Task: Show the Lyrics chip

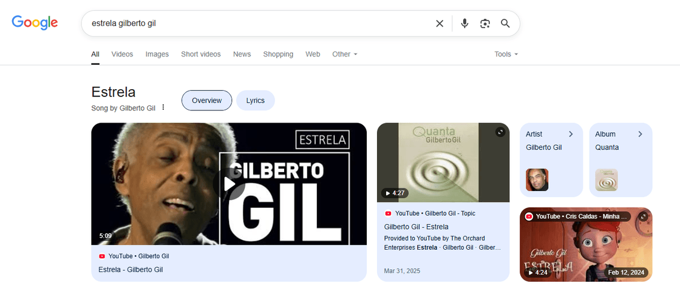Action: [x=256, y=101]
